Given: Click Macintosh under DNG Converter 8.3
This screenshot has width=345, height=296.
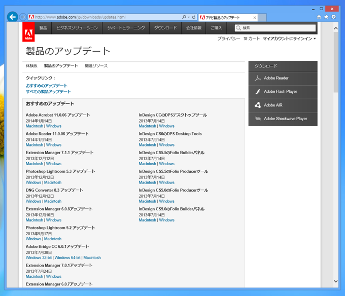Looking at the screenshot, I should [x=53, y=201].
